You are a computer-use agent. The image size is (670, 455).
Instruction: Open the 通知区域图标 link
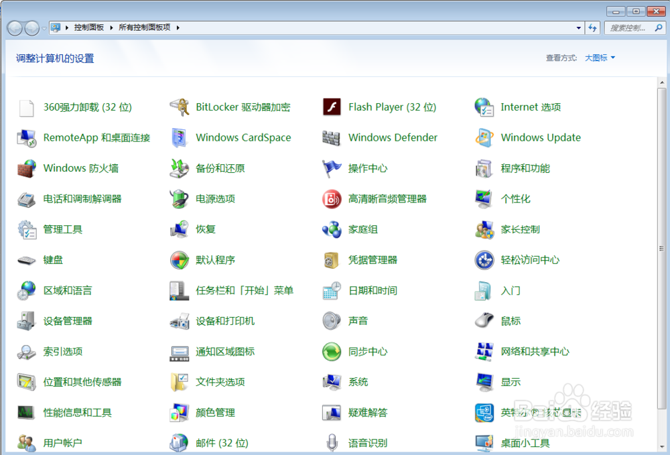(x=225, y=352)
